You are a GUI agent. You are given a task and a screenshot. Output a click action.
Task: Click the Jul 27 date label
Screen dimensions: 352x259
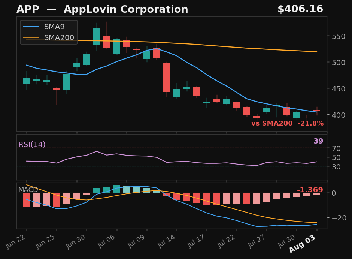256,241
